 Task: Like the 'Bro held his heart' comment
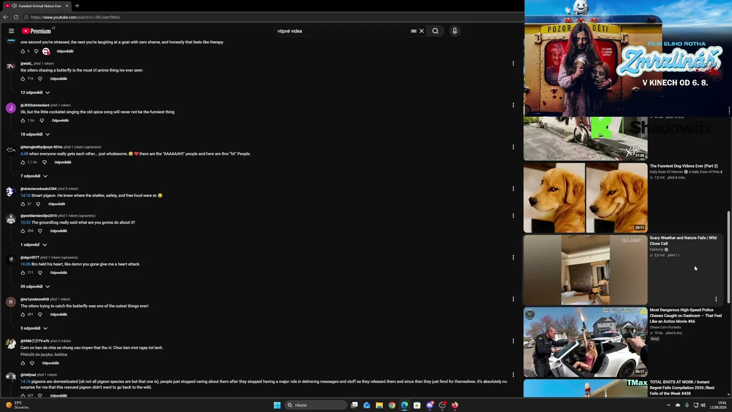click(23, 273)
